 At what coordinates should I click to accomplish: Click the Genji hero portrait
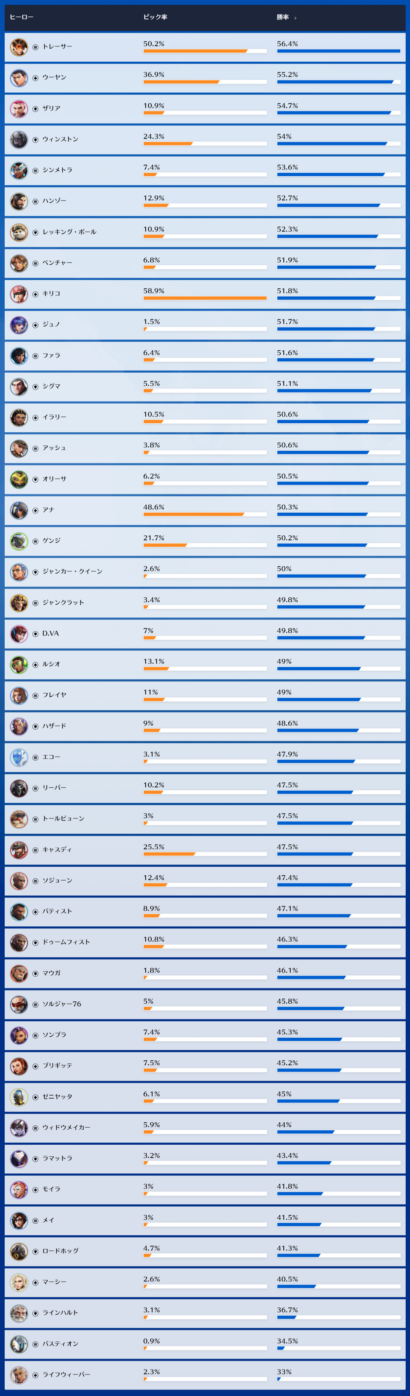point(19,541)
